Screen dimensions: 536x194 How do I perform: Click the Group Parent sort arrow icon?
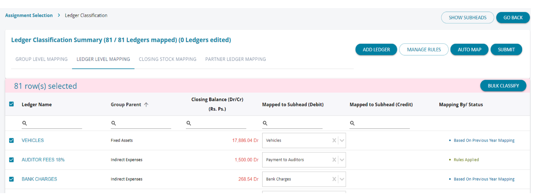(146, 105)
